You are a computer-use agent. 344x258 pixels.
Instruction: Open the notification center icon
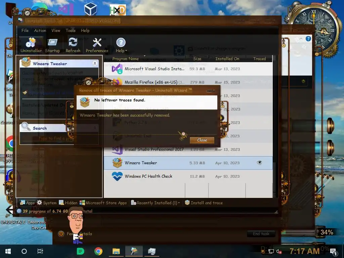pyautogui.click(x=334, y=252)
